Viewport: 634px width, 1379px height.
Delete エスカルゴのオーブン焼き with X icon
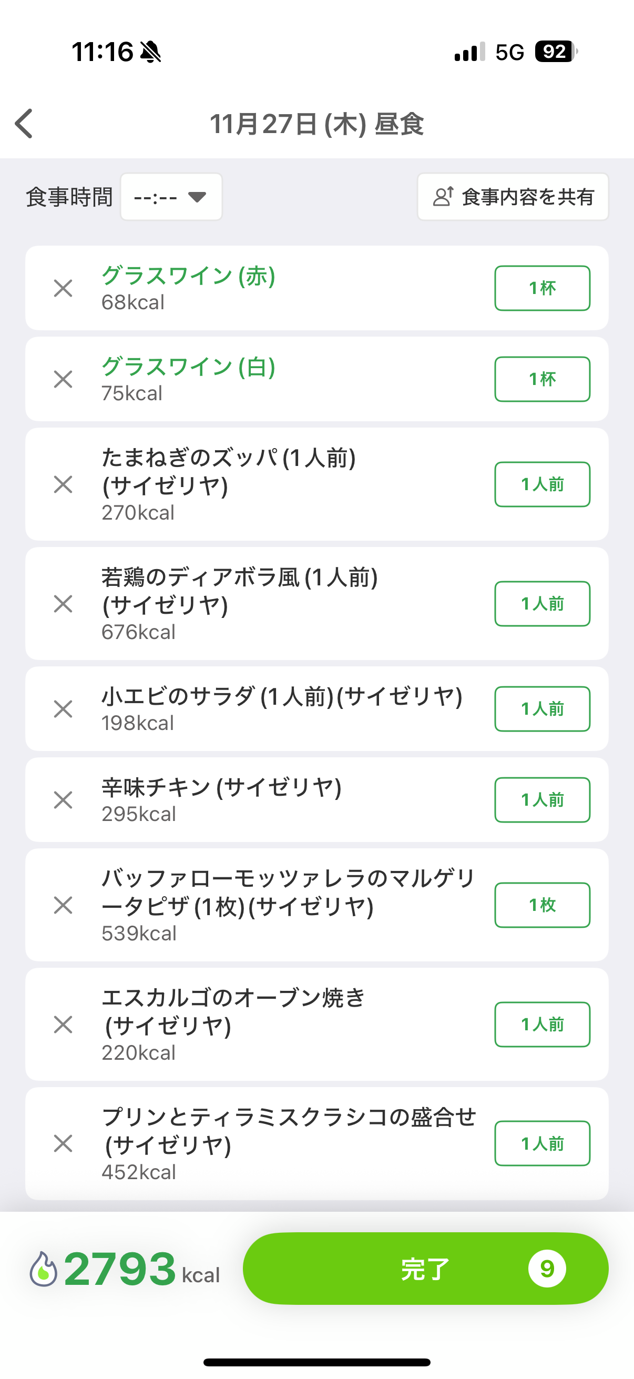click(x=63, y=1025)
